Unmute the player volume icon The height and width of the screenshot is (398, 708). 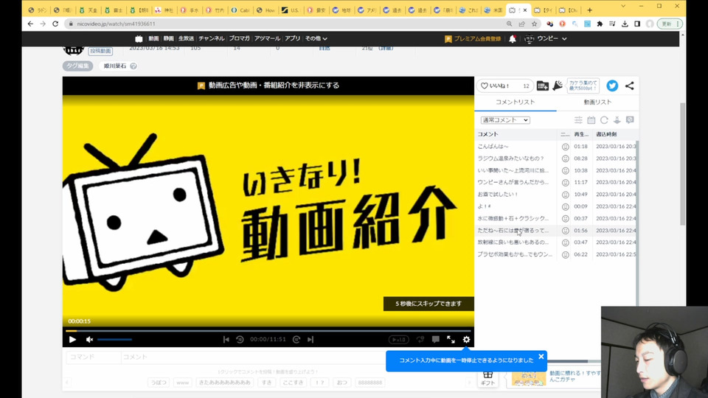click(89, 339)
